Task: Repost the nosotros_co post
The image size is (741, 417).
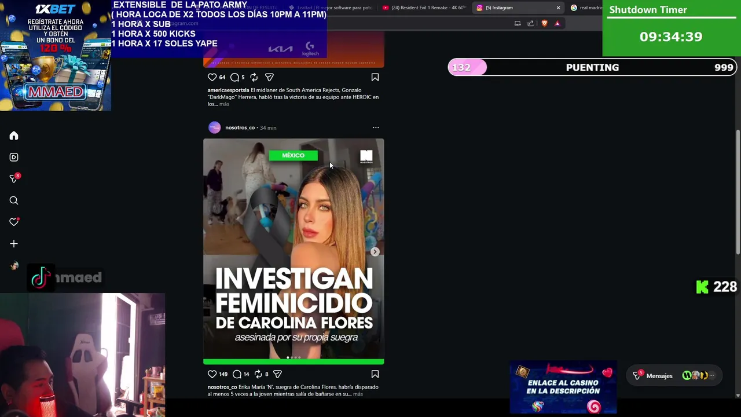Action: tap(258, 374)
